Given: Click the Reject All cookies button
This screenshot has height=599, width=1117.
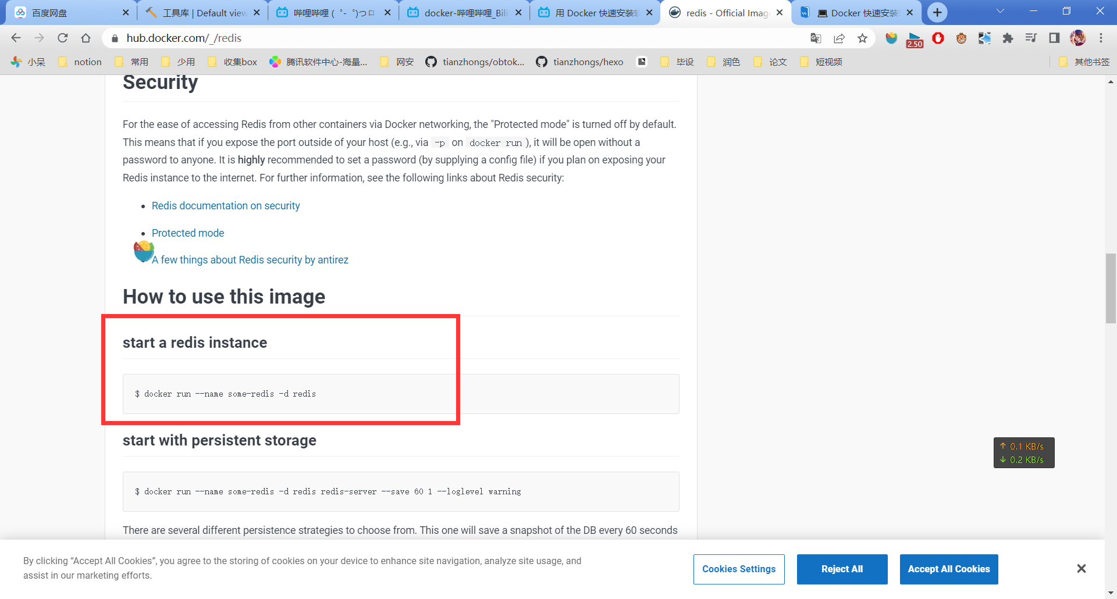Looking at the screenshot, I should [842, 569].
